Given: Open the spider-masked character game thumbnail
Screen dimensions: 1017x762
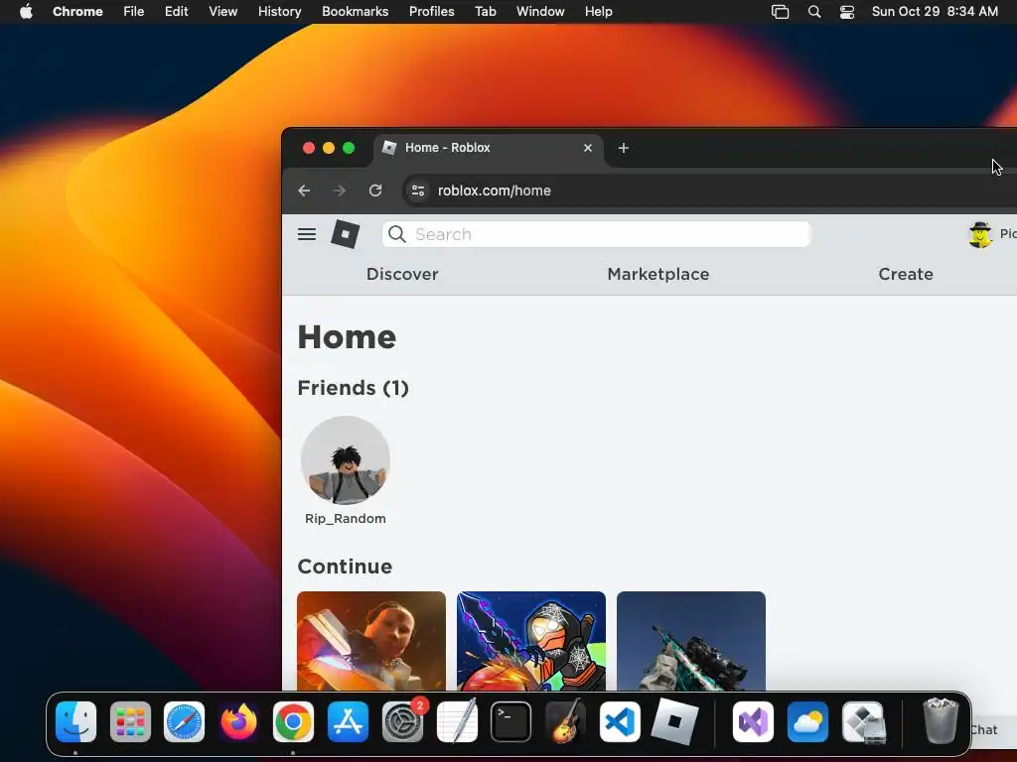Looking at the screenshot, I should pos(531,641).
